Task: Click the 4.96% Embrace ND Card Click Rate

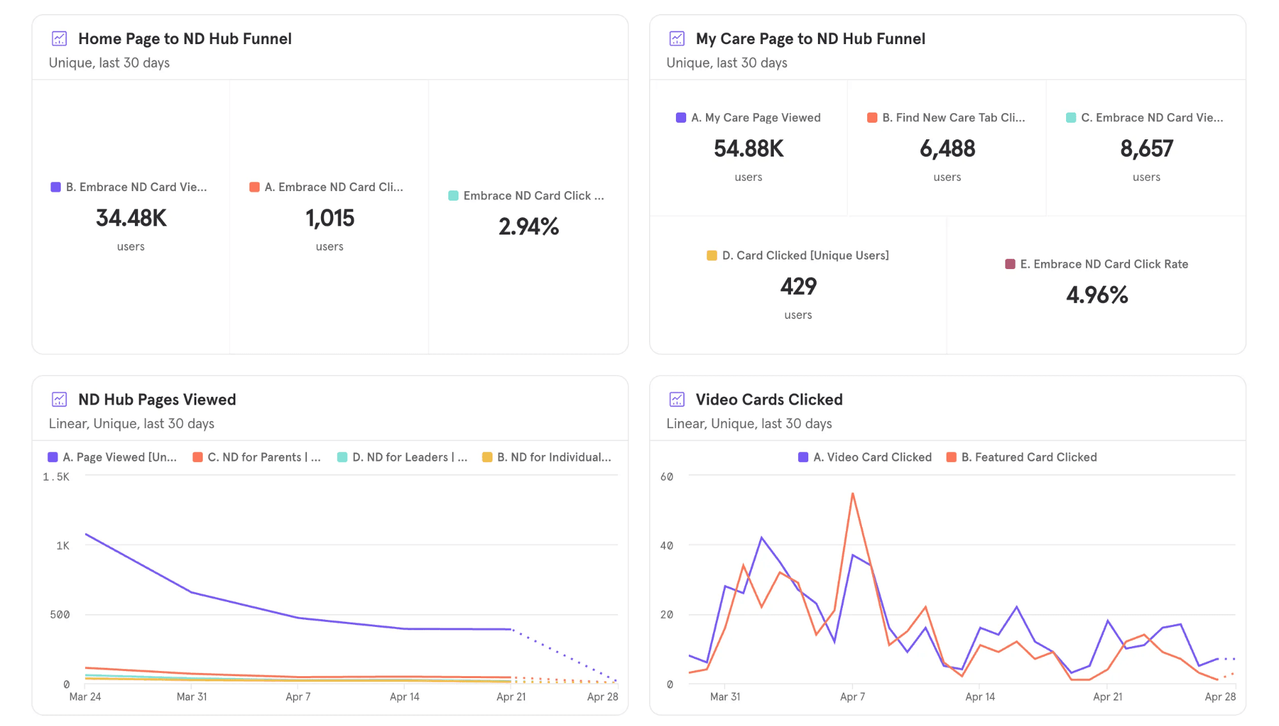Action: click(1097, 295)
